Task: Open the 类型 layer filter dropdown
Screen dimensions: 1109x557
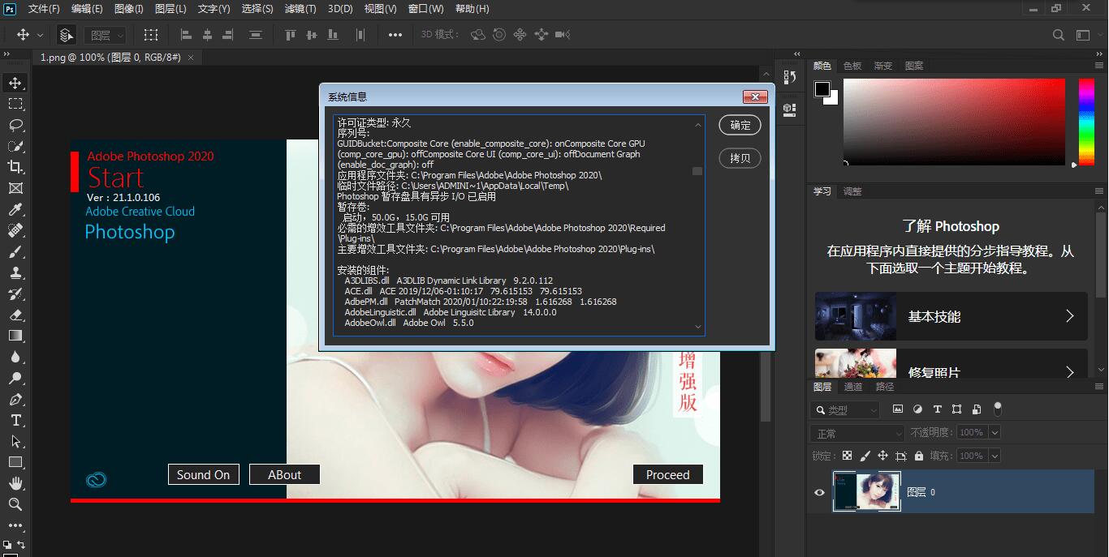Action: (x=845, y=410)
